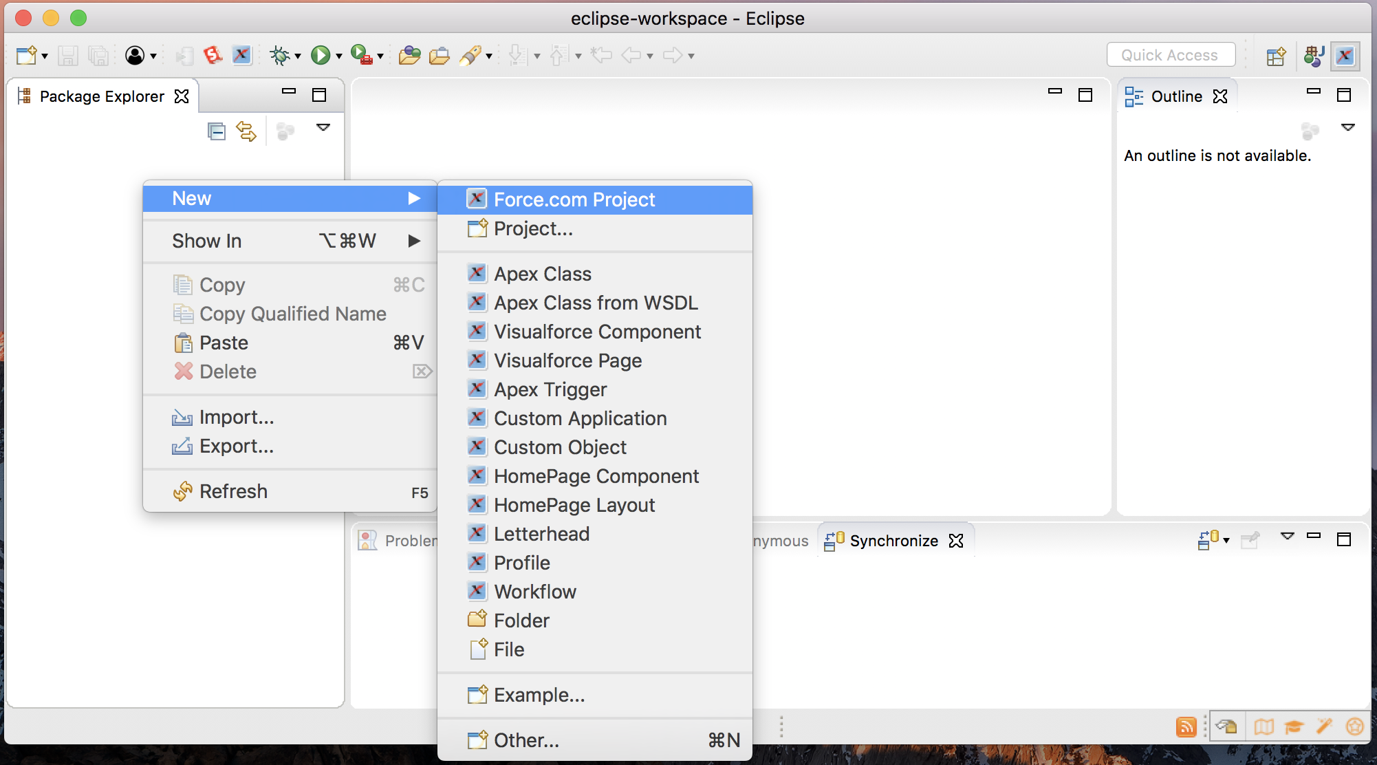Open the Run External Tools icon
This screenshot has height=765, width=1377.
(360, 55)
